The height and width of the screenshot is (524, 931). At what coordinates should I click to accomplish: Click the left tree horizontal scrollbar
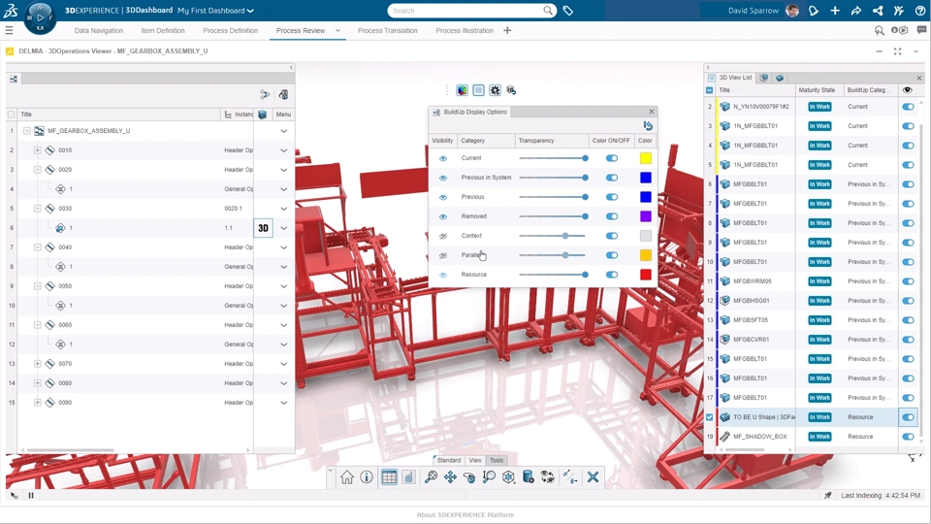70,450
